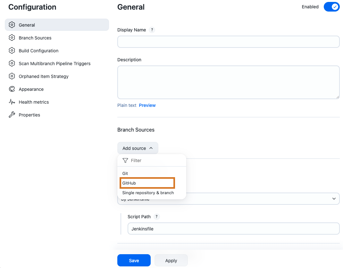Viewport: 343px width, 268px height.
Task: Click the Scan Multibranch Pipeline Triggers gear
Action: pyautogui.click(x=12, y=63)
